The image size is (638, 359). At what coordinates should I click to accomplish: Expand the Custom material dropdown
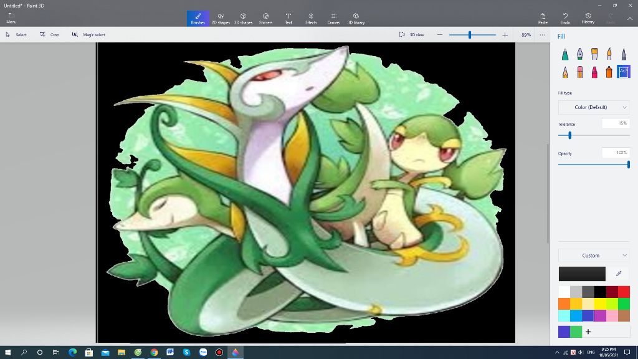coord(594,256)
